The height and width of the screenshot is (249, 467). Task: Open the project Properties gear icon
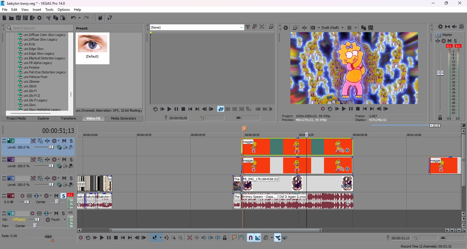(40, 18)
